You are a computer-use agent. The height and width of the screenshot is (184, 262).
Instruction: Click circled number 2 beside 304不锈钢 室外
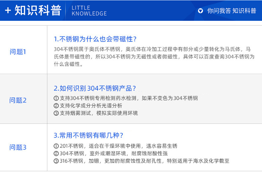pos(56,153)
